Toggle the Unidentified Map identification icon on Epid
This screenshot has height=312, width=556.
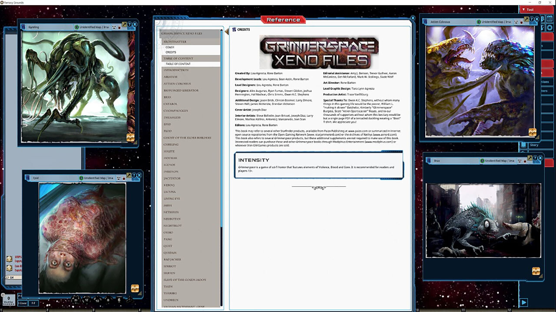tap(81, 178)
